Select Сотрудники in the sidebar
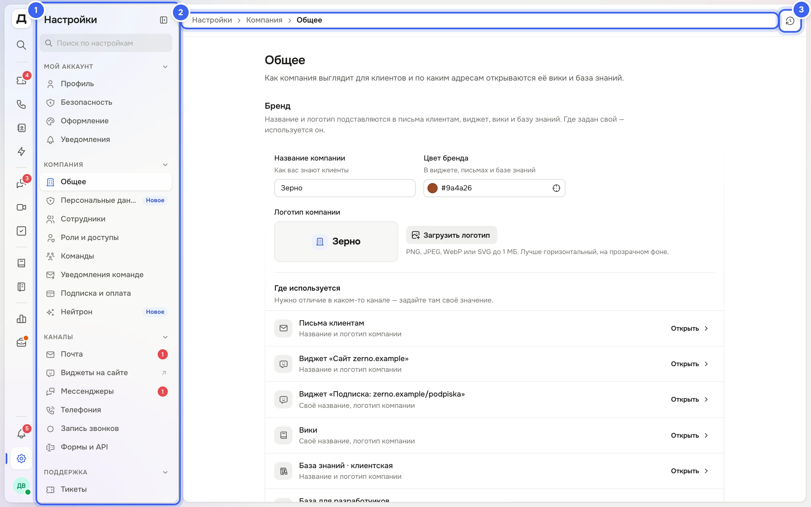The height and width of the screenshot is (507, 811). (106, 219)
